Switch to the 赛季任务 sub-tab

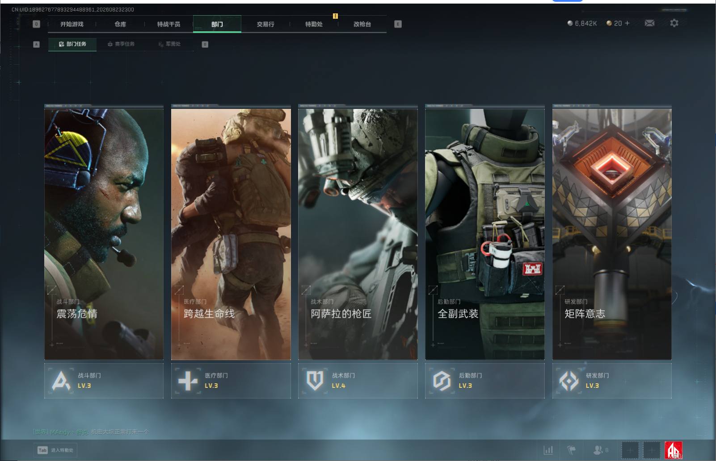point(121,44)
